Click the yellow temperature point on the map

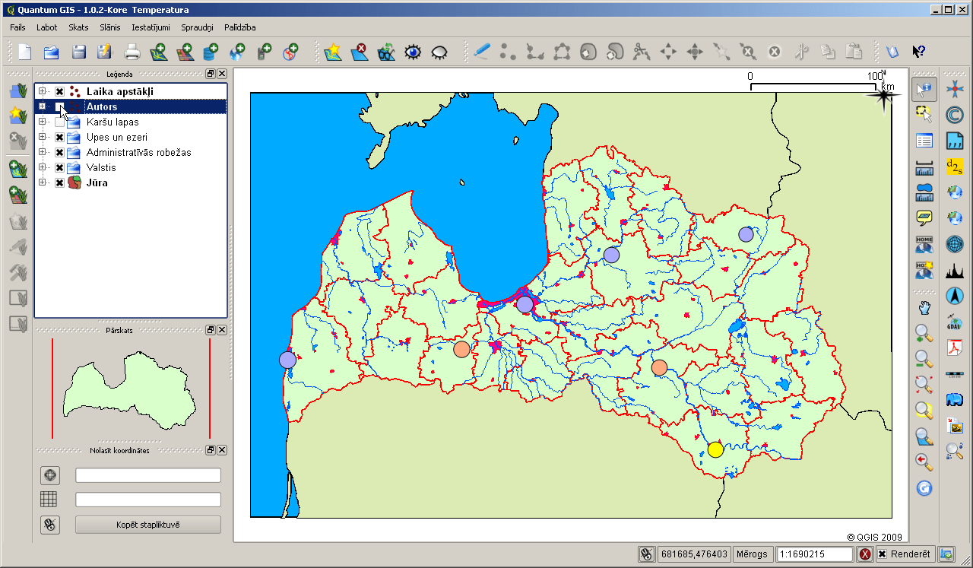(x=715, y=449)
